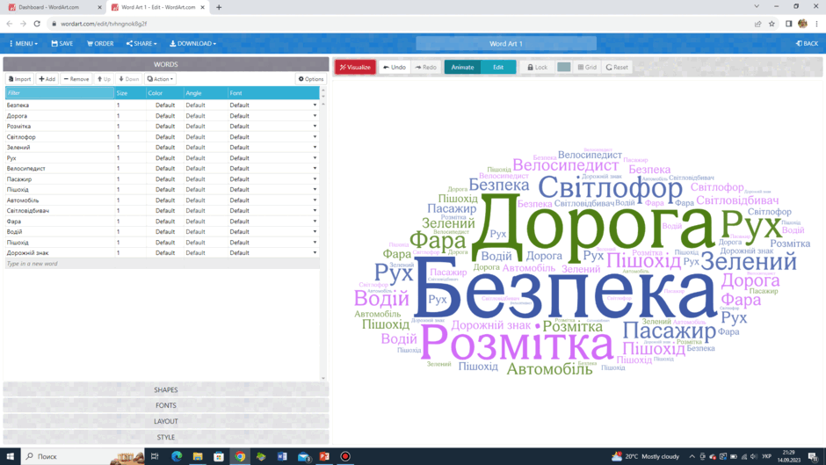
Task: Reset the word art view
Action: [x=617, y=67]
